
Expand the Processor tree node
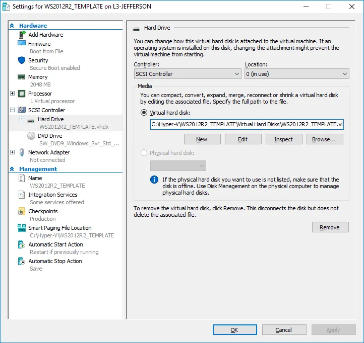pos(12,94)
